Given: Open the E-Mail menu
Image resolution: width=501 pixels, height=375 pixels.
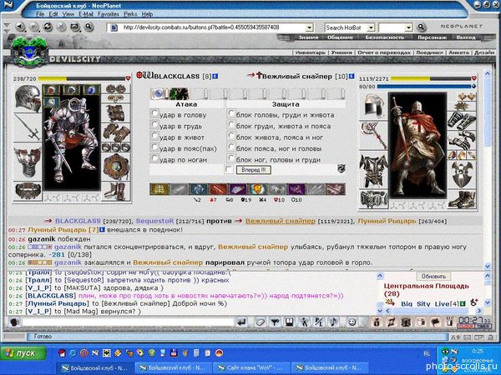Looking at the screenshot, I should point(86,14).
